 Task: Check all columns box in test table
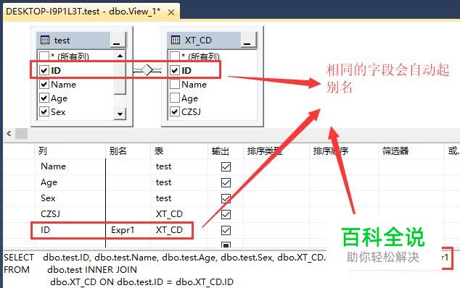pyautogui.click(x=44, y=55)
